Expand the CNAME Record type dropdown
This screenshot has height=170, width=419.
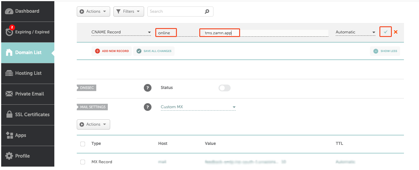pyautogui.click(x=121, y=32)
